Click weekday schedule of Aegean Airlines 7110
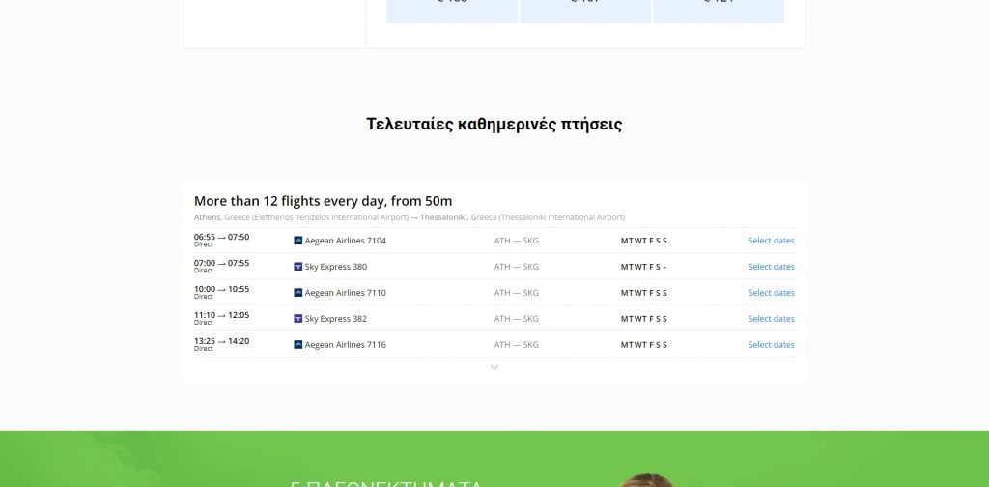 pos(644,292)
